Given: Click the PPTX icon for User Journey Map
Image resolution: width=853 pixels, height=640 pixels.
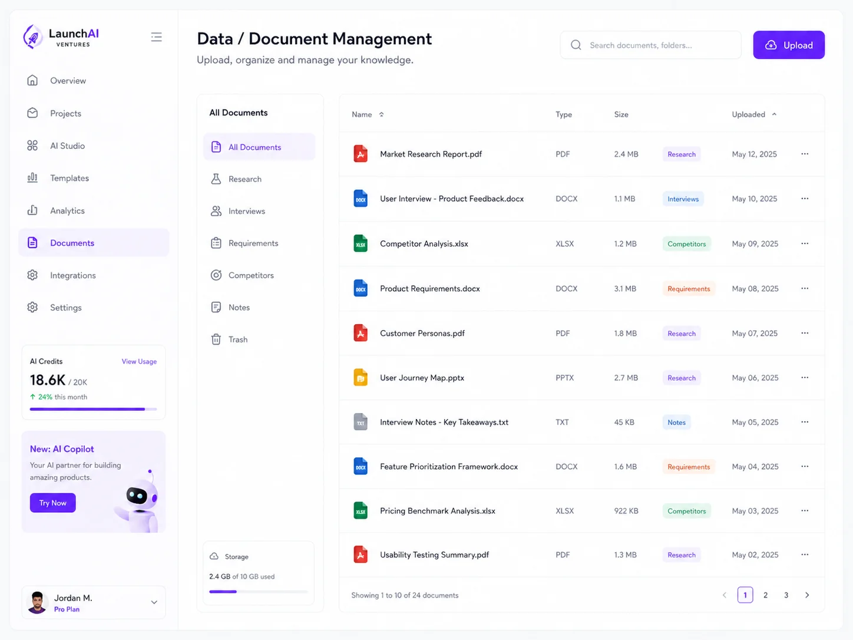Looking at the screenshot, I should tap(361, 377).
